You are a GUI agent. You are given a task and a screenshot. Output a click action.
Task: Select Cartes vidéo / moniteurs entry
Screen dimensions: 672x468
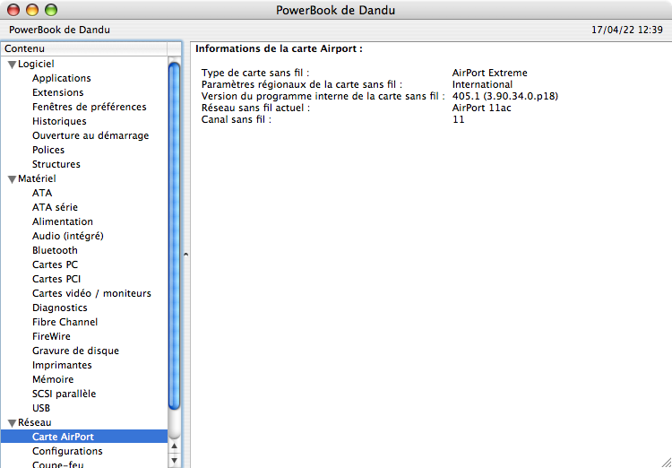[x=91, y=293]
